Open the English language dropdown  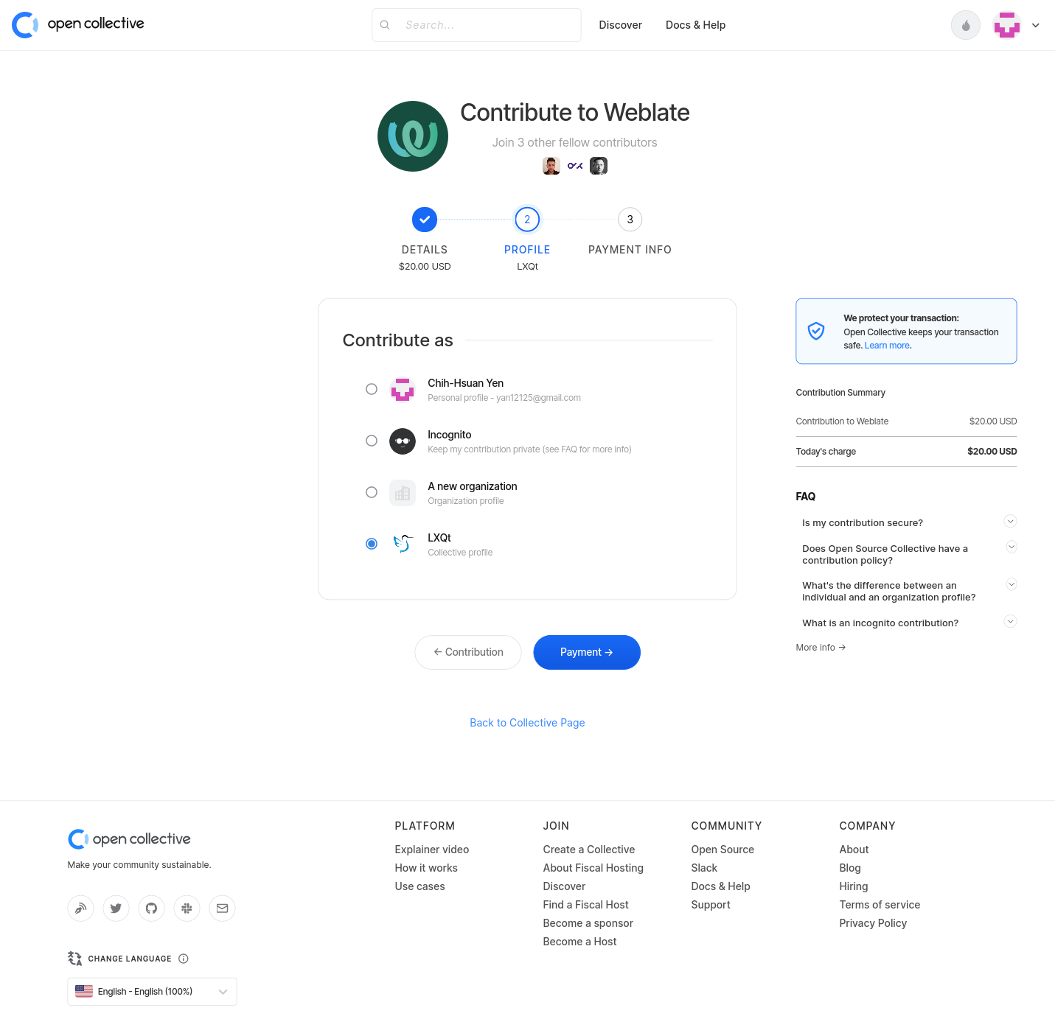[152, 992]
